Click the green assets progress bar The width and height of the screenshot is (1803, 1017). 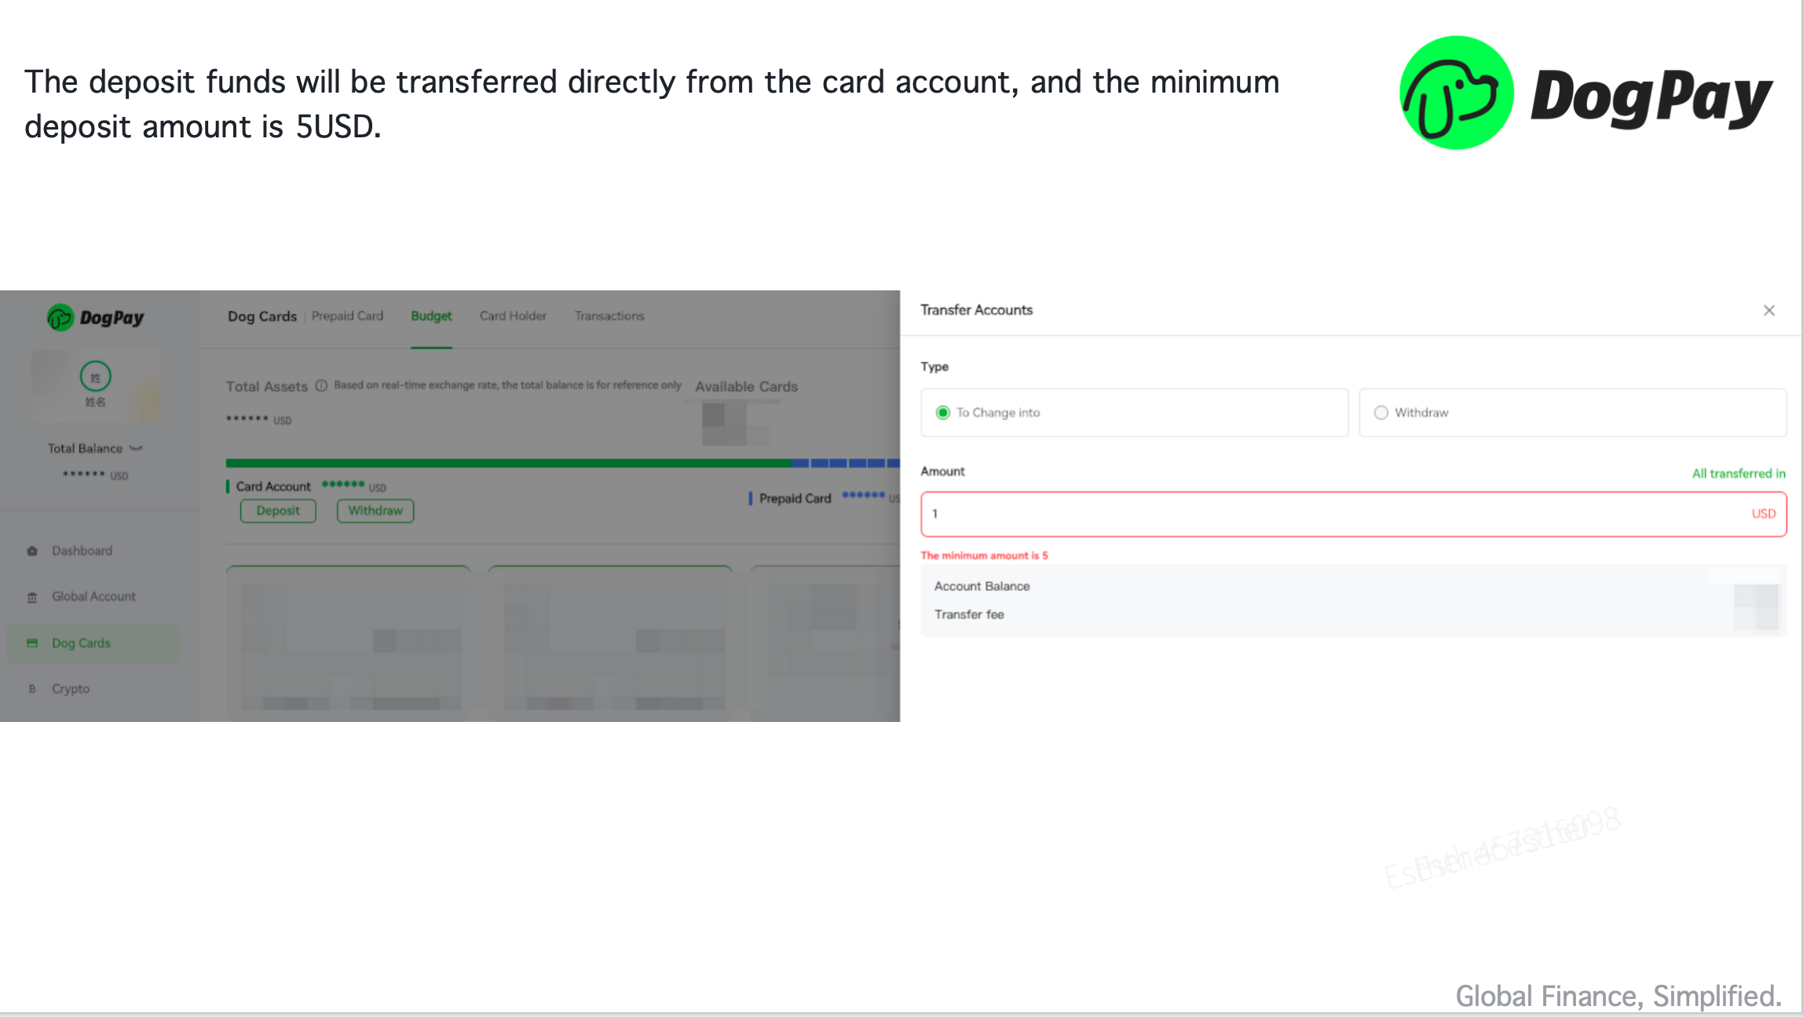click(x=508, y=463)
